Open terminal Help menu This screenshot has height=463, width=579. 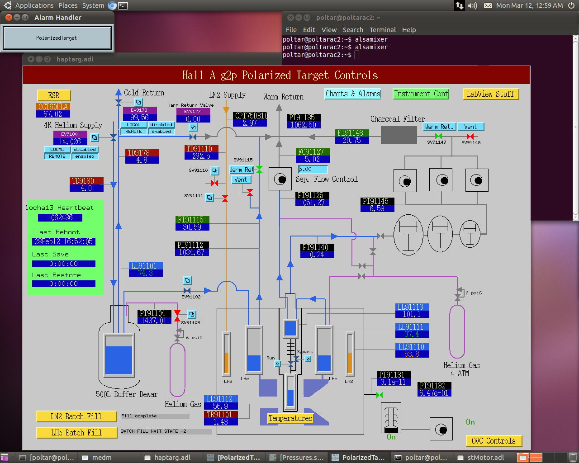409,30
